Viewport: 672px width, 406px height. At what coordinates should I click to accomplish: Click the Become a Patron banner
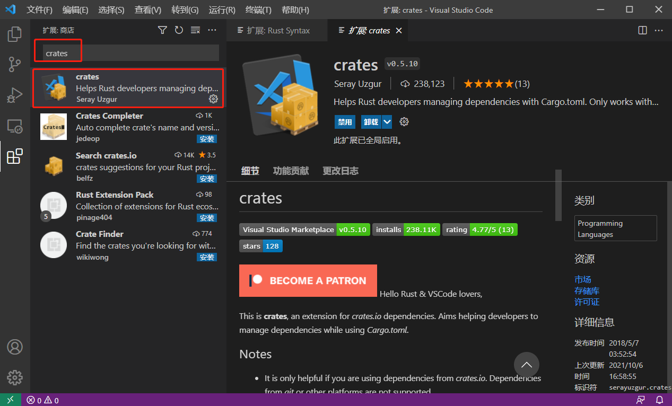coord(308,280)
